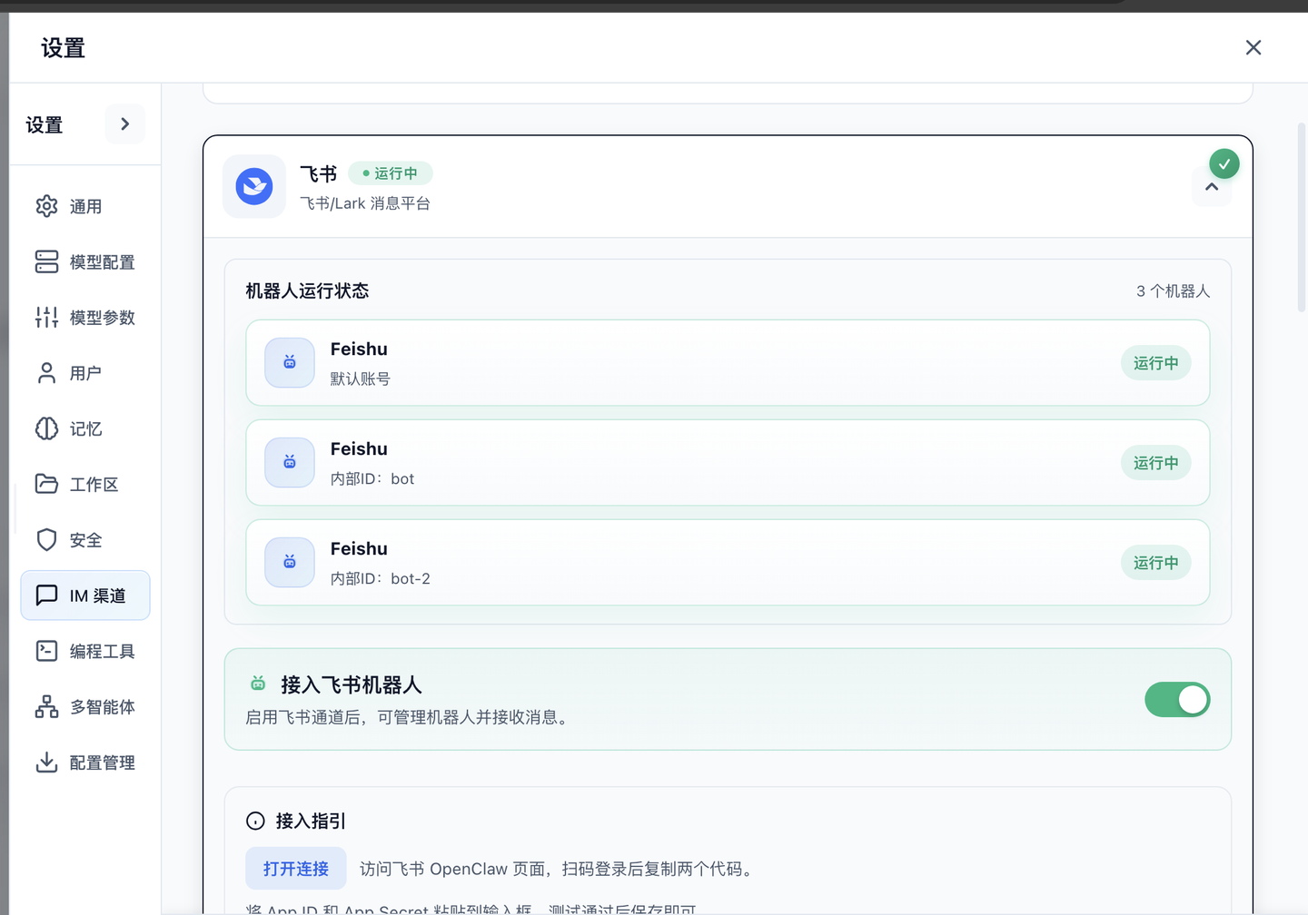Image resolution: width=1308 pixels, height=915 pixels.
Task: Disable the 接入飞书机器人 toggle switch
Action: tap(1177, 700)
